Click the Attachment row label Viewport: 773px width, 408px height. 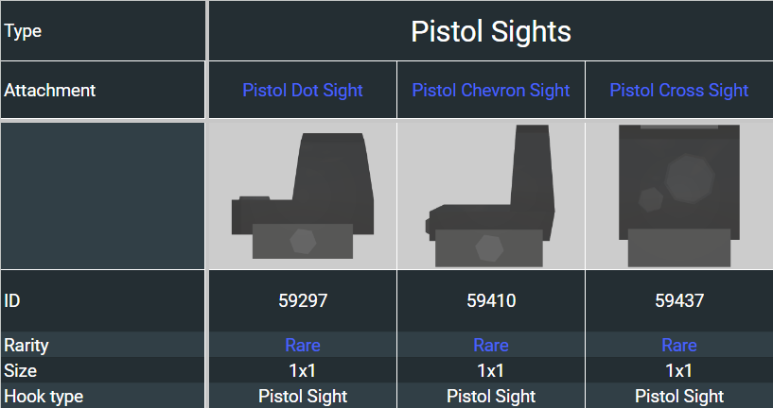click(x=50, y=91)
